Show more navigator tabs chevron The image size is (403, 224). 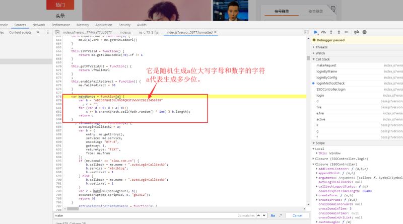coord(38,32)
